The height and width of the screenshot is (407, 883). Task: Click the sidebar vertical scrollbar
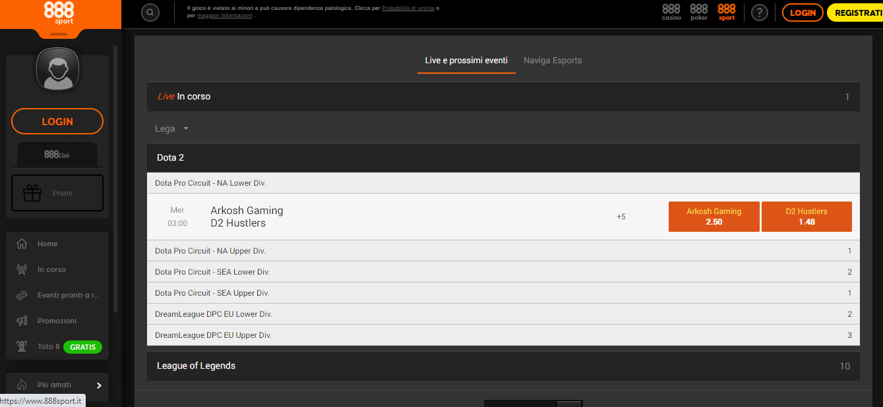pos(116,178)
